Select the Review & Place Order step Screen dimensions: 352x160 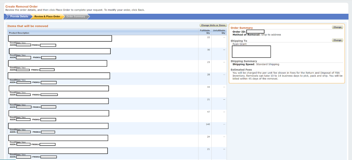tap(47, 17)
